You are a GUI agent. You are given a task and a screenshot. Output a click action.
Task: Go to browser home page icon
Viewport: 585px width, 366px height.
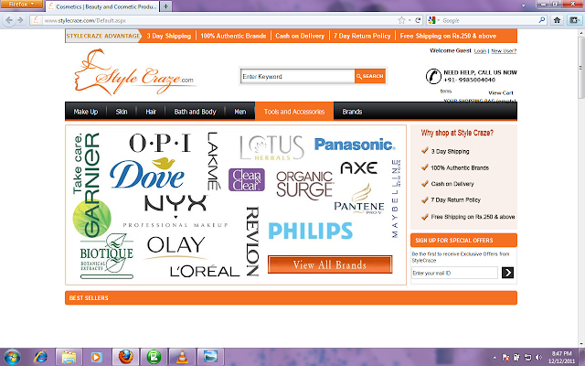tap(557, 20)
